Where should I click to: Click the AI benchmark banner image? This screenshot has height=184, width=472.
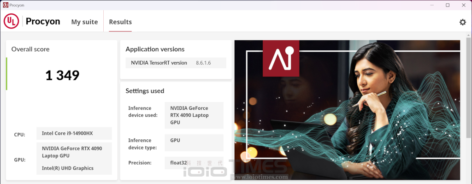coord(347,110)
